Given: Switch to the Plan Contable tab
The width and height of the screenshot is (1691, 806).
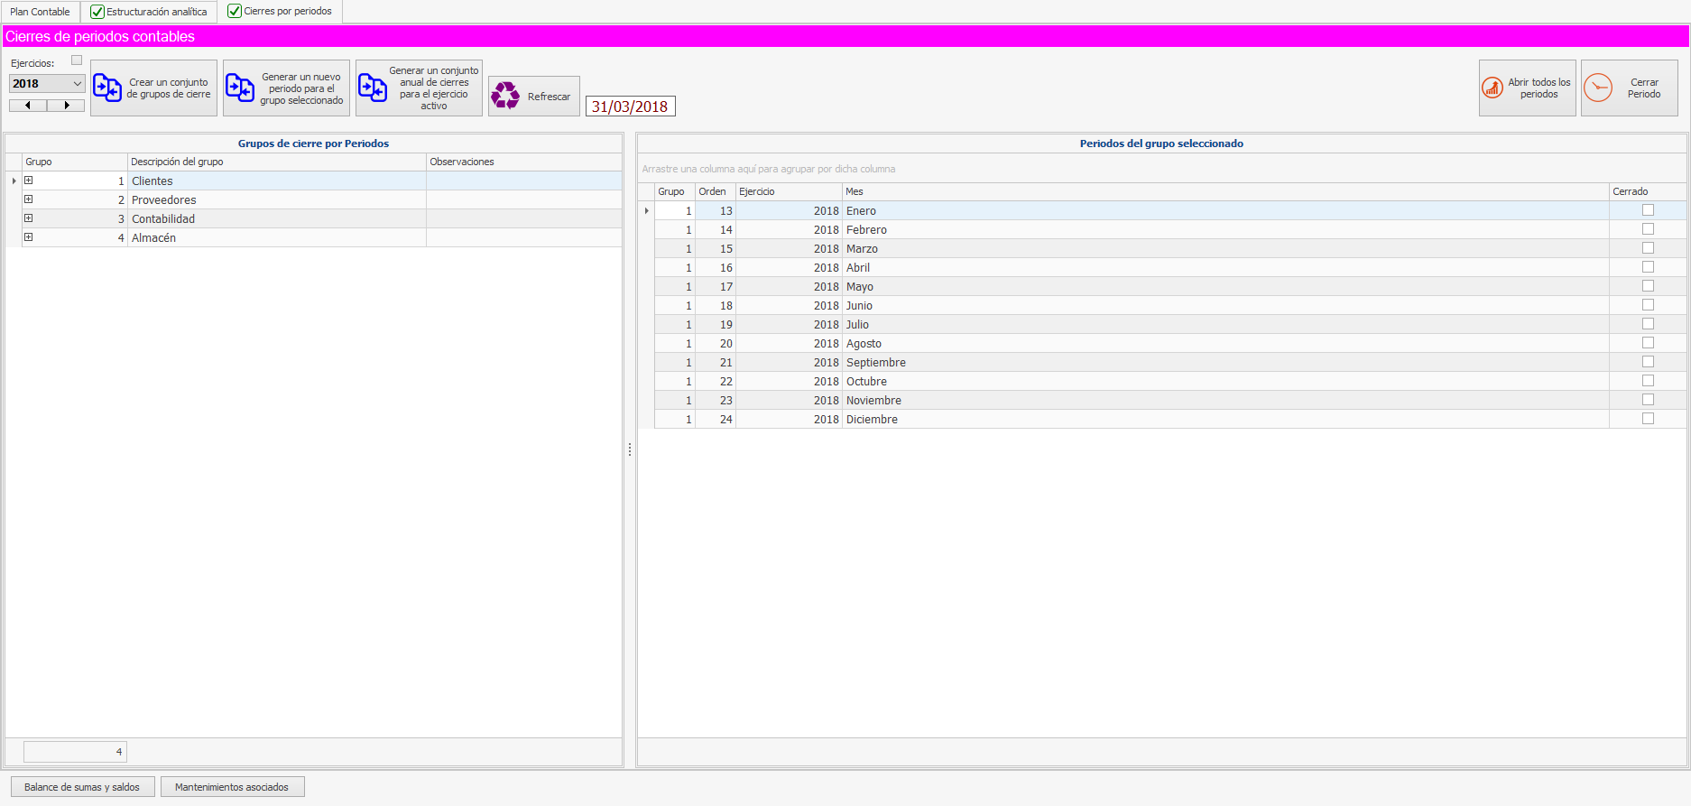Looking at the screenshot, I should (x=40, y=12).
